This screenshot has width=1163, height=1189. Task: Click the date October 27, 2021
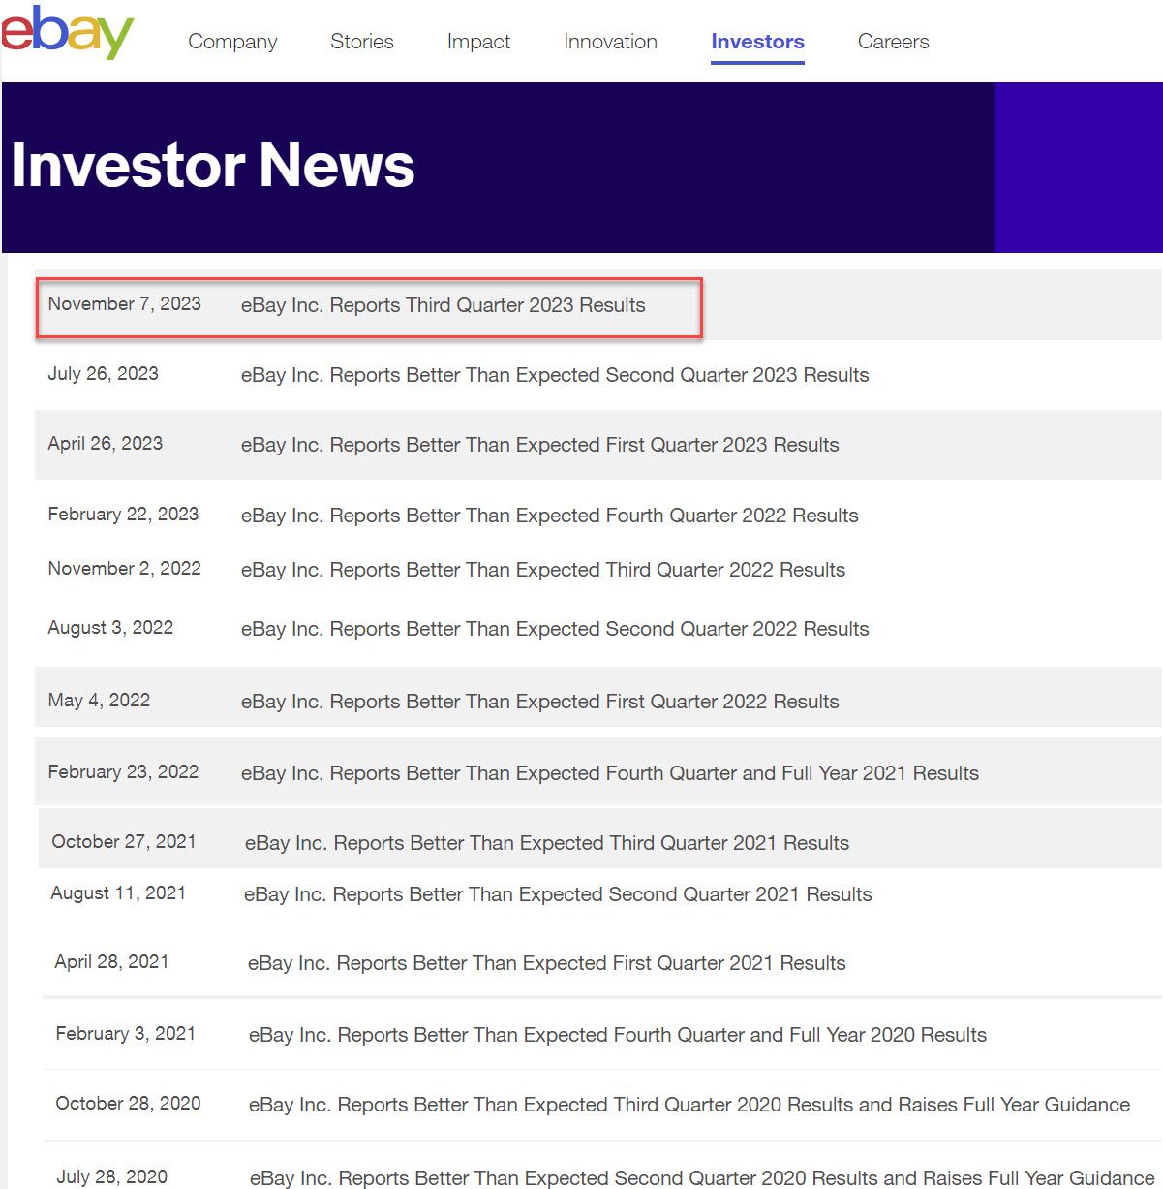(124, 842)
